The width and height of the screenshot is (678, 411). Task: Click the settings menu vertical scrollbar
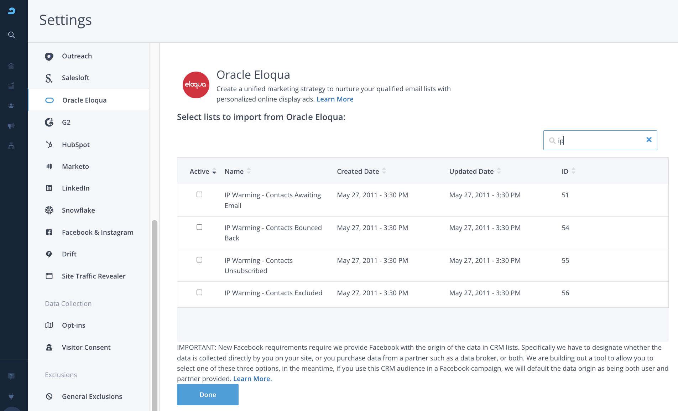(155, 313)
